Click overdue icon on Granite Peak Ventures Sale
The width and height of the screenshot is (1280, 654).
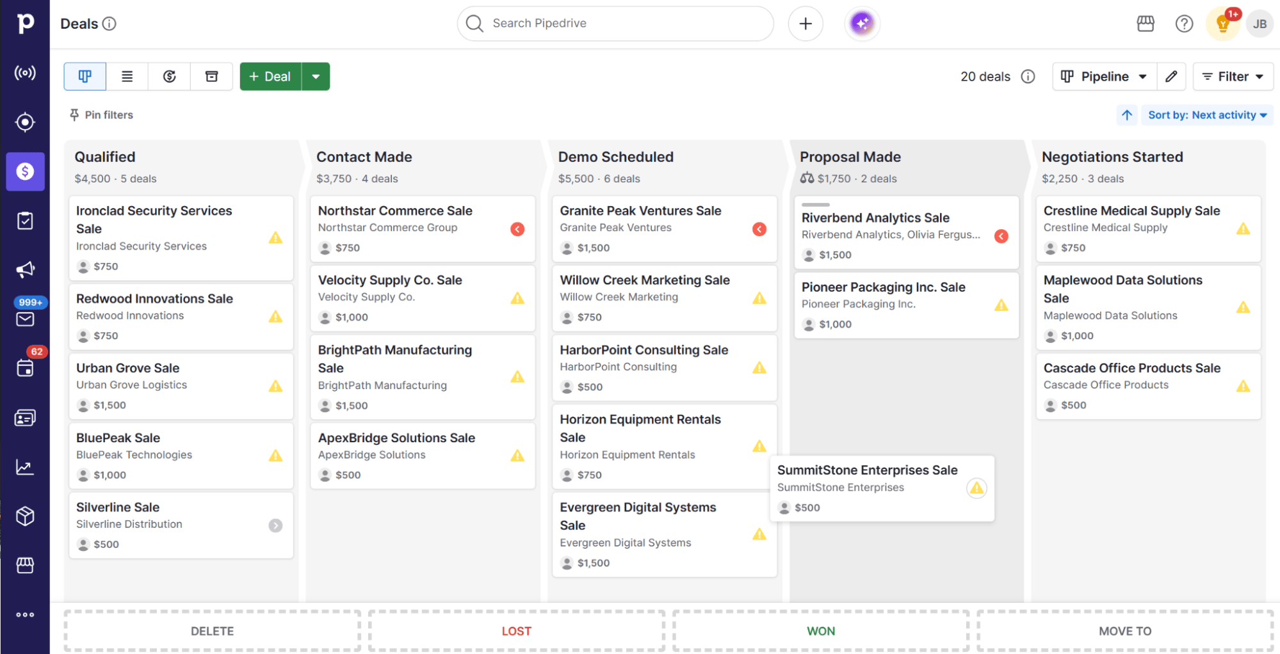759,229
